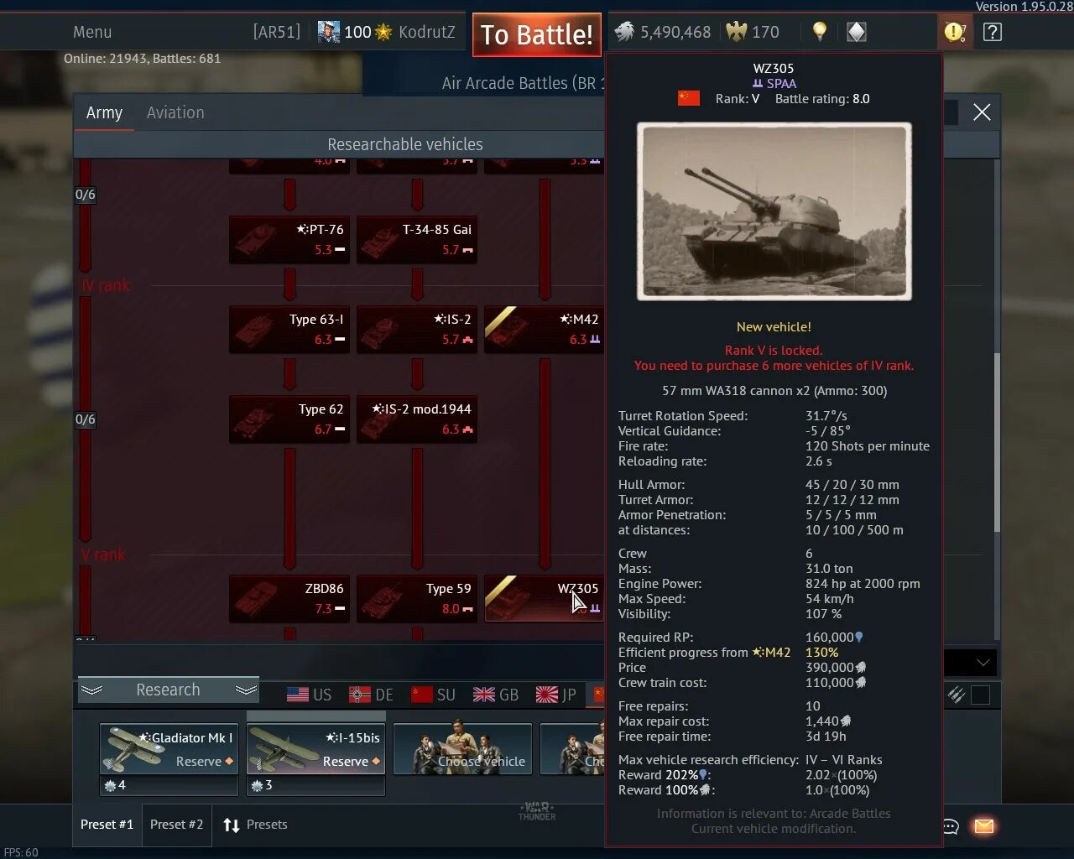The width and height of the screenshot is (1074, 859).
Task: Select the Type 59 vehicle card
Action: 417,598
